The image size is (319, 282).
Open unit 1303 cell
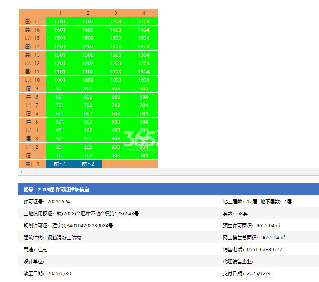click(116, 55)
